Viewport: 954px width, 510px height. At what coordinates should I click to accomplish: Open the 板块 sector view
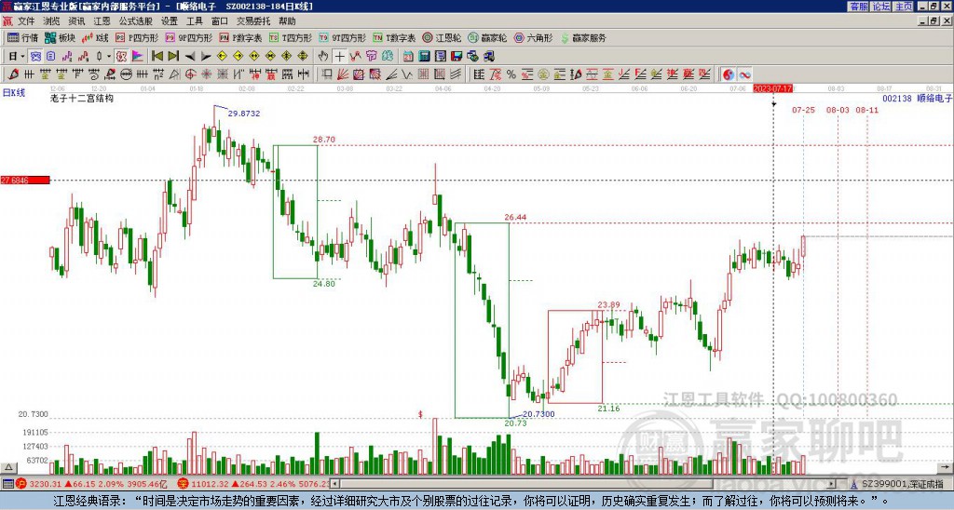(60, 37)
